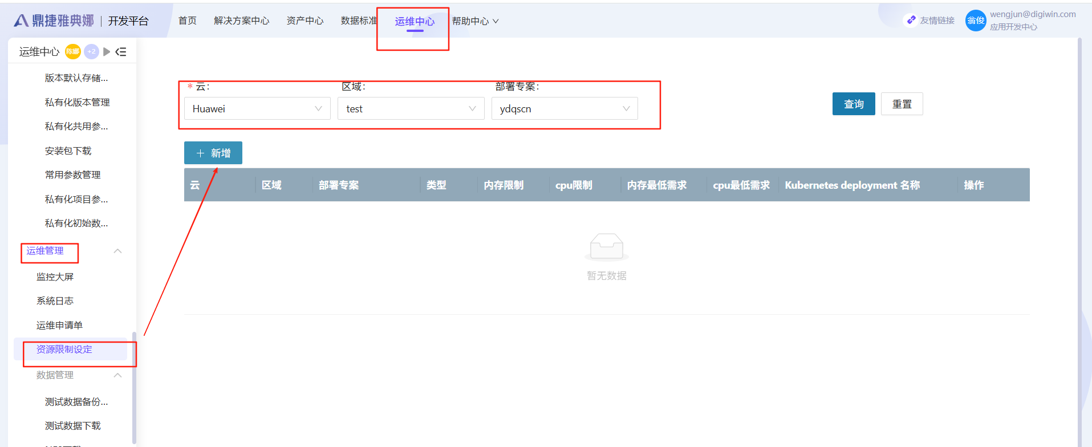This screenshot has height=447, width=1092.
Task: Click the empty-data inbox icon
Action: point(607,247)
